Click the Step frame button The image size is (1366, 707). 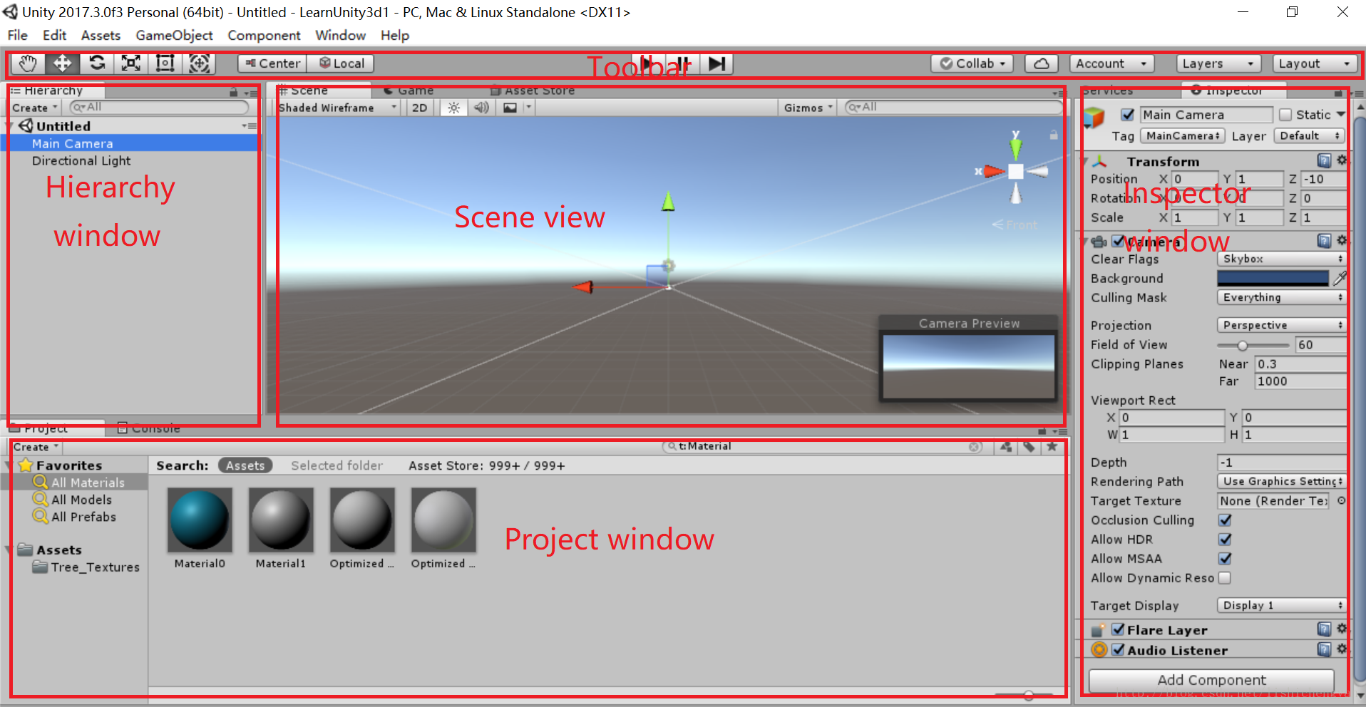[717, 64]
